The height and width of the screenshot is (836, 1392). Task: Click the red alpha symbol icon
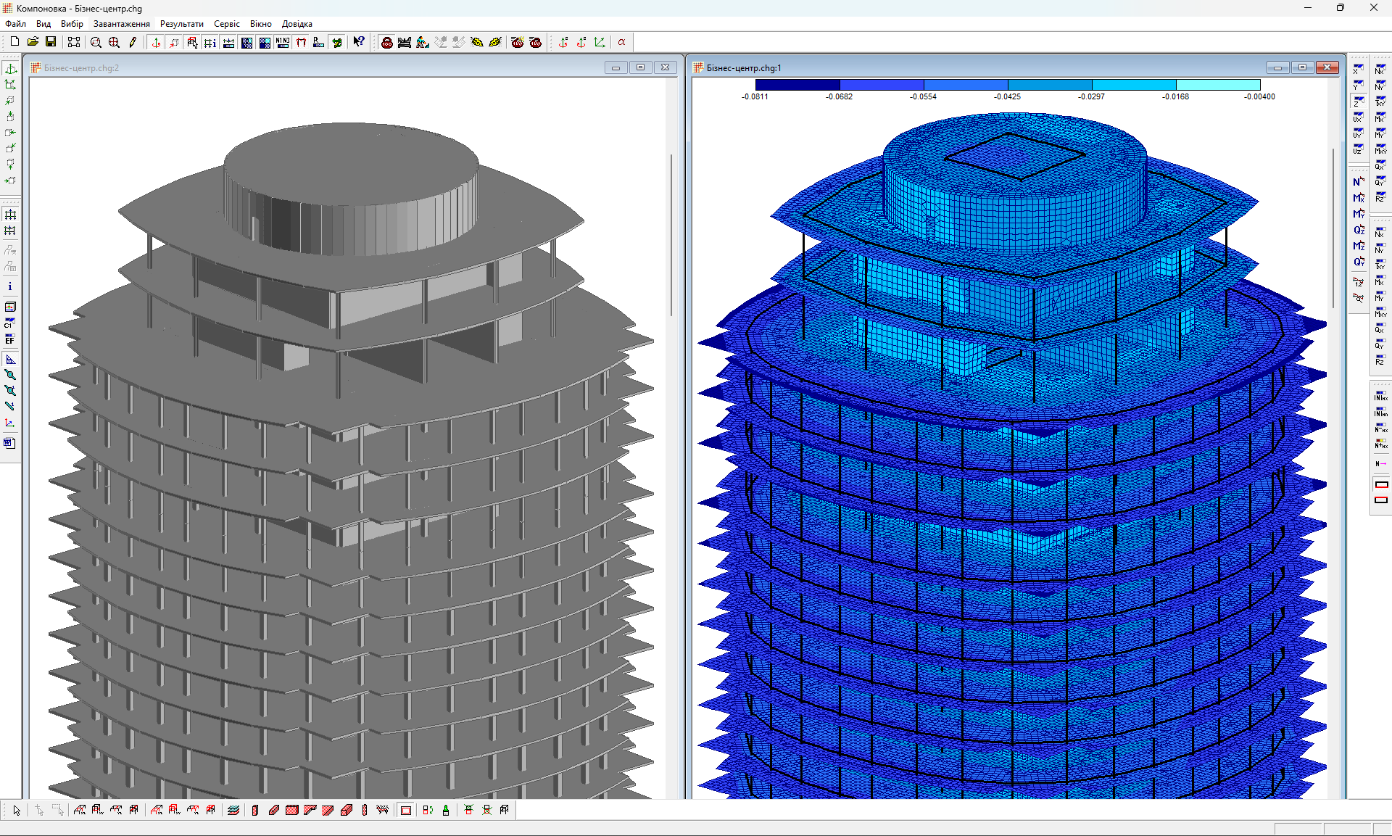pyautogui.click(x=621, y=42)
